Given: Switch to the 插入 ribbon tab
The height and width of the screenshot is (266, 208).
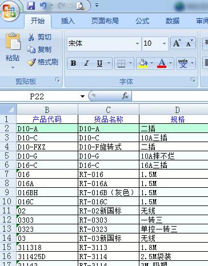Looking at the screenshot, I should [68, 21].
